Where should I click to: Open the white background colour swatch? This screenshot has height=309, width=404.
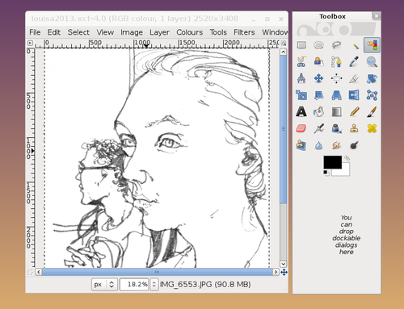346,172
